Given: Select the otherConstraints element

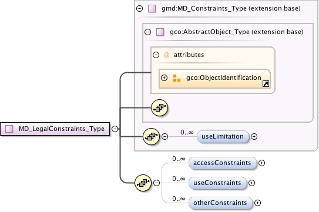Looking at the screenshot, I should (220, 203).
